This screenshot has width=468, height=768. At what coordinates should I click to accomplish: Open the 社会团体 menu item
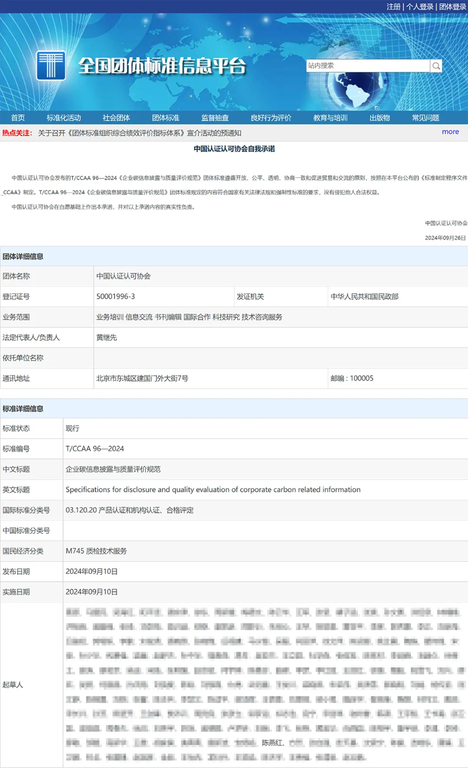point(116,118)
